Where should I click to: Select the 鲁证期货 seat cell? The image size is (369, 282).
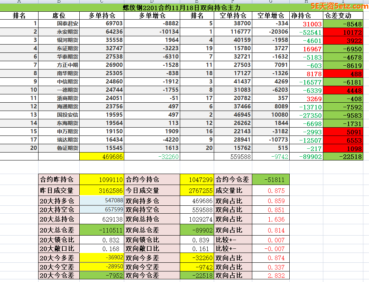click(x=59, y=148)
